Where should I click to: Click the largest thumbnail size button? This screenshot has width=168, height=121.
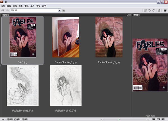148,119
